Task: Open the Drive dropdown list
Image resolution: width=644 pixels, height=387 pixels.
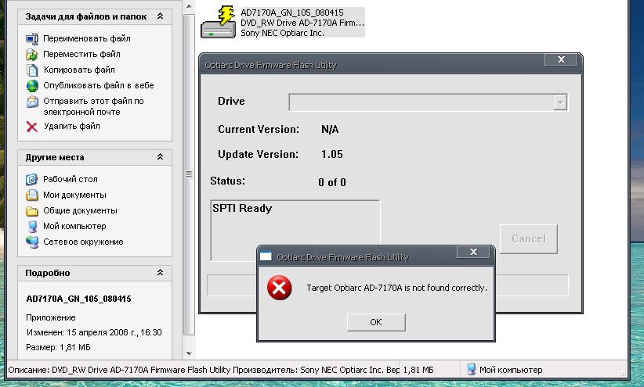Action: [x=559, y=102]
